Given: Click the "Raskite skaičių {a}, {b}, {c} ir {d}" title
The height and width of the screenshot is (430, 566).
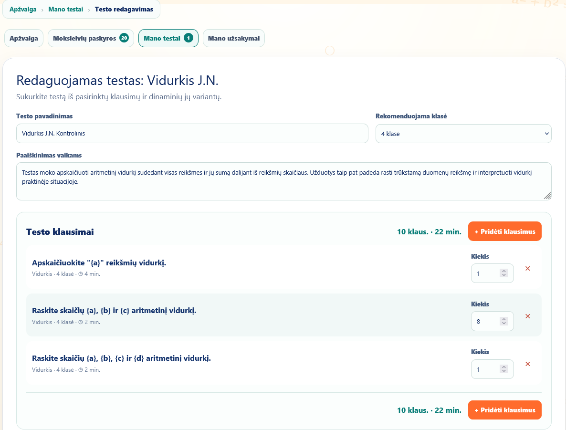Looking at the screenshot, I should pos(121,358).
